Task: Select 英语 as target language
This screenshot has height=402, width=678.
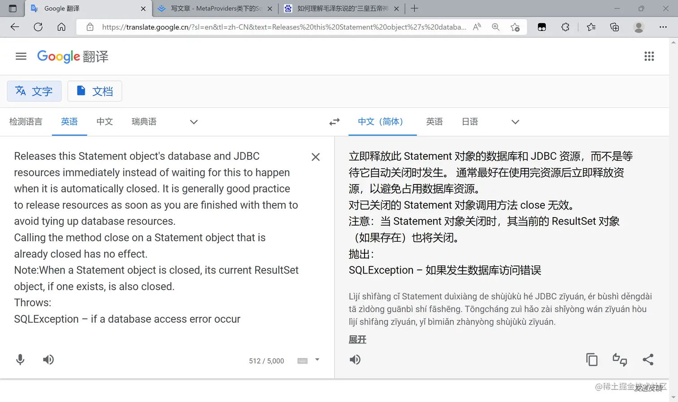Action: click(435, 121)
